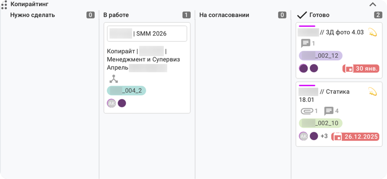Click the checkmark icon next to Готово

302,15
